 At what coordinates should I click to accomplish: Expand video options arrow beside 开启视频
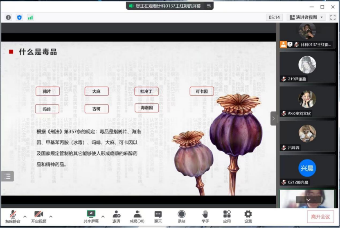pos(51,216)
